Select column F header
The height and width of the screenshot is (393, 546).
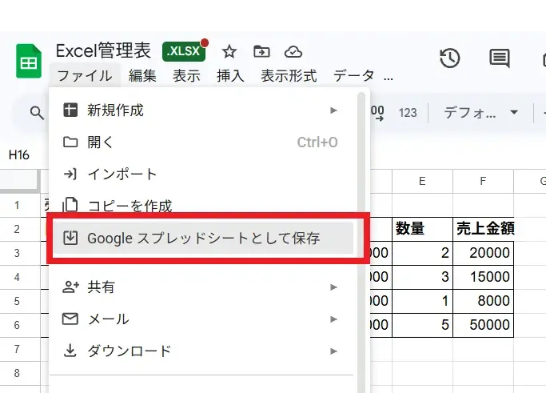(483, 181)
